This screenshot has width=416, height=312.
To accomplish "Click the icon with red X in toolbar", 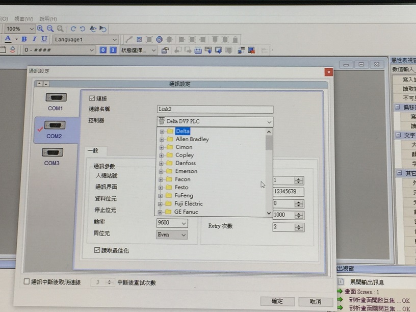I will pos(251,50).
